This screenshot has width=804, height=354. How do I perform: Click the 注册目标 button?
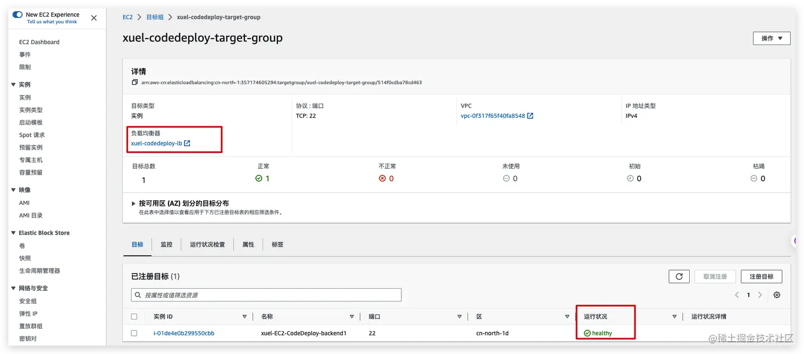pyautogui.click(x=761, y=277)
